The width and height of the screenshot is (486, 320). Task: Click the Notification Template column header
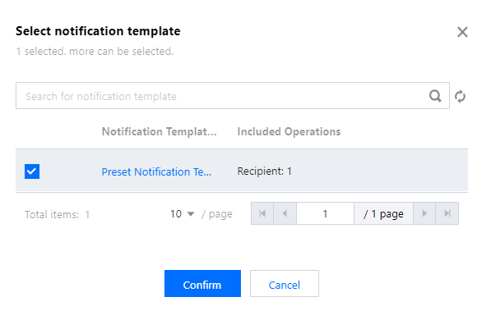coord(159,131)
